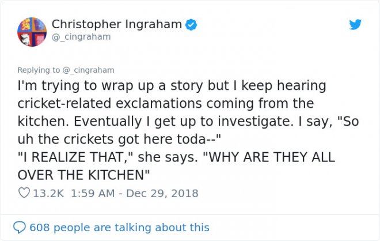Open '608 people are talking about this'
This screenshot has height=241, width=380.
point(119,228)
